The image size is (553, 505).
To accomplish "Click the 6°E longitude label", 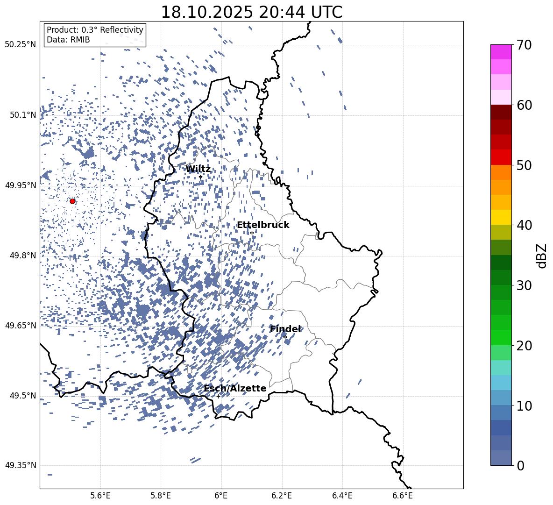I will (221, 496).
